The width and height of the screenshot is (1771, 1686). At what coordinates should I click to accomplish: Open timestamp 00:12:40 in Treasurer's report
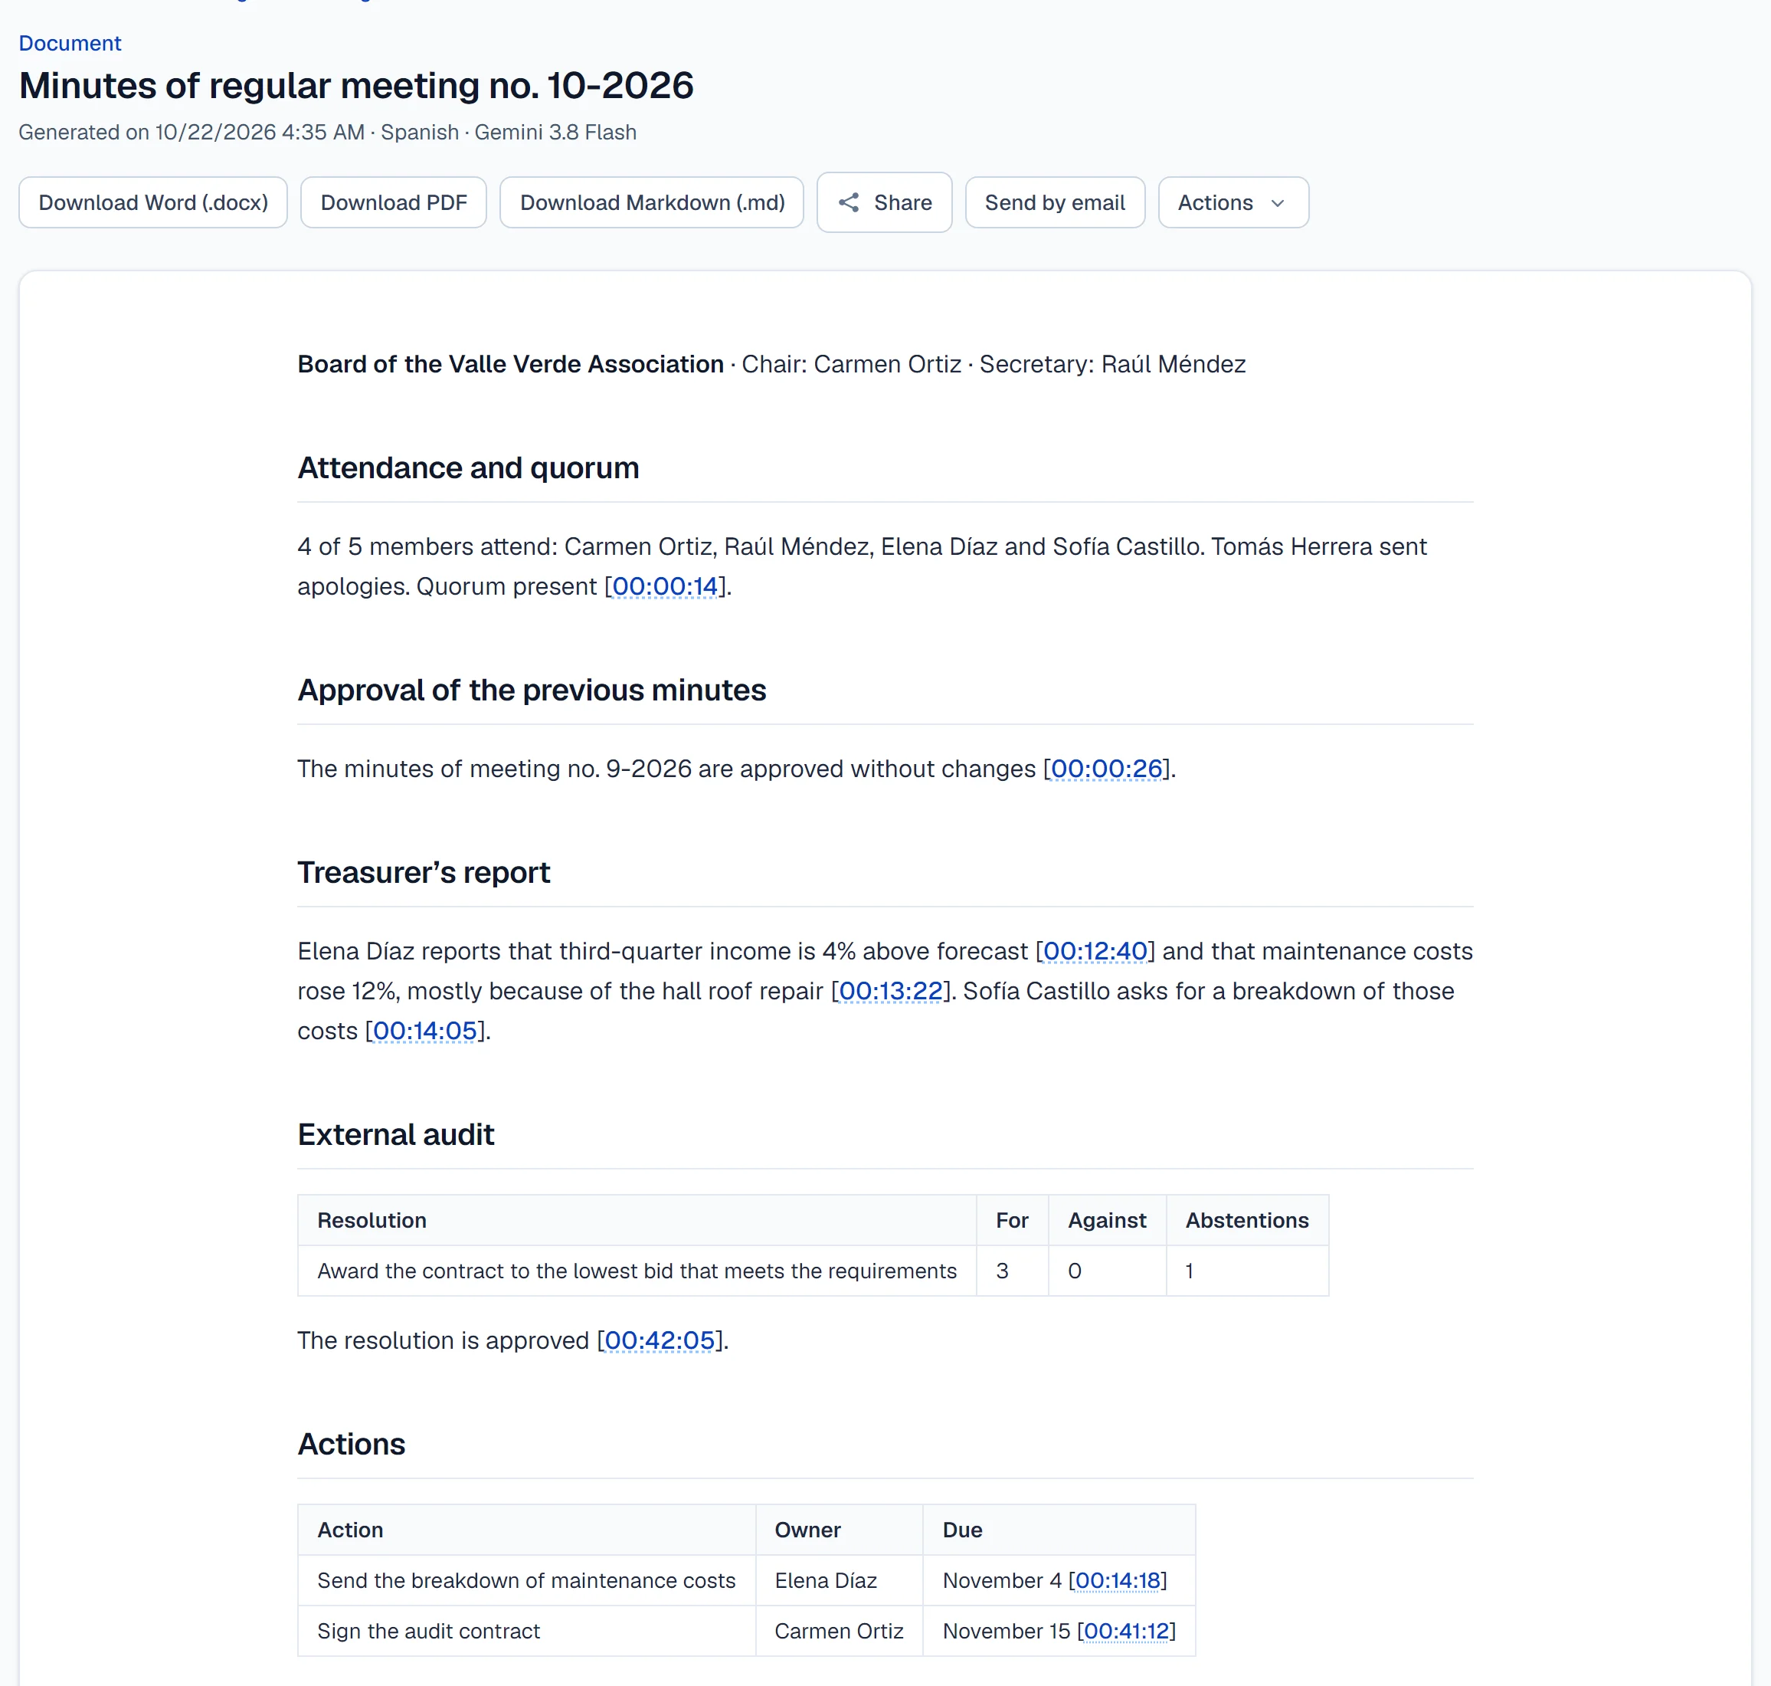[x=1095, y=951]
